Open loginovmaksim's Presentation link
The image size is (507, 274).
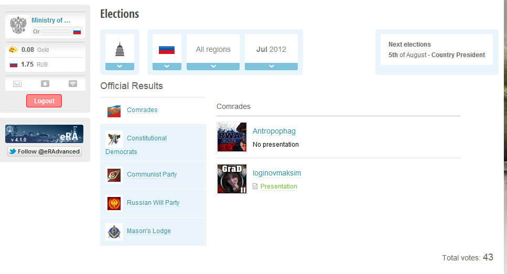(278, 187)
